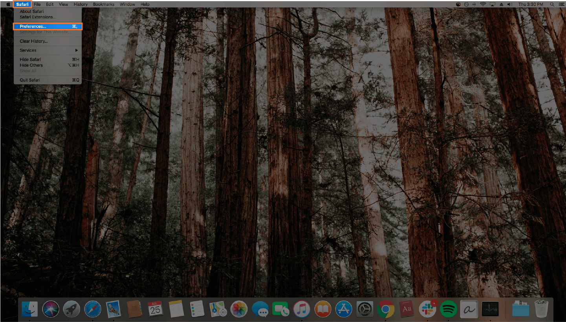566x322 pixels.
Task: Open Launchpad rocket icon in Dock
Action: tap(71, 309)
